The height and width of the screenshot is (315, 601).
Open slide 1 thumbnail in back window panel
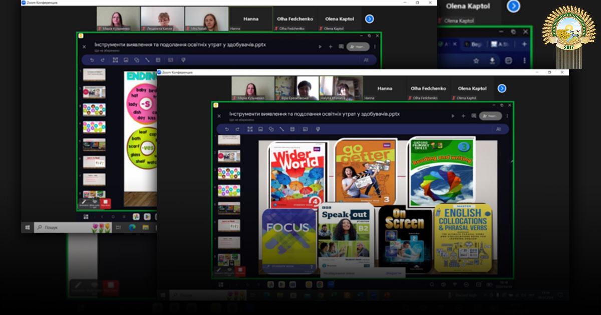click(94, 75)
